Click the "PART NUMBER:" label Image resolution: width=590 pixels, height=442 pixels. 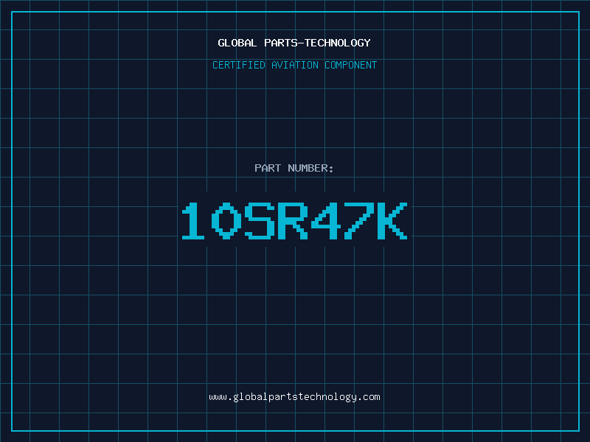point(294,168)
